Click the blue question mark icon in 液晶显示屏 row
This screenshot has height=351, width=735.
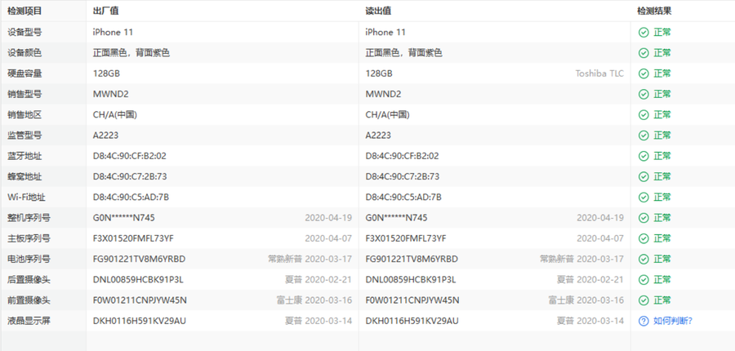[x=644, y=321]
